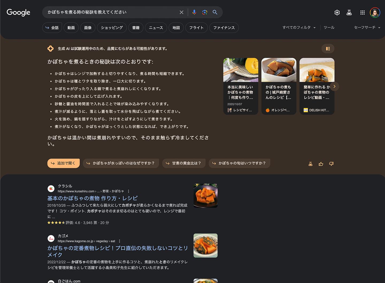
Task: Ask 甘煮の黄金比は？ suggestion
Action: pos(184,163)
